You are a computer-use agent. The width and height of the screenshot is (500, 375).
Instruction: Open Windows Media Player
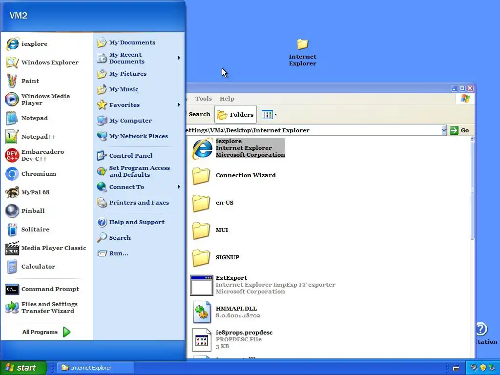(46, 100)
